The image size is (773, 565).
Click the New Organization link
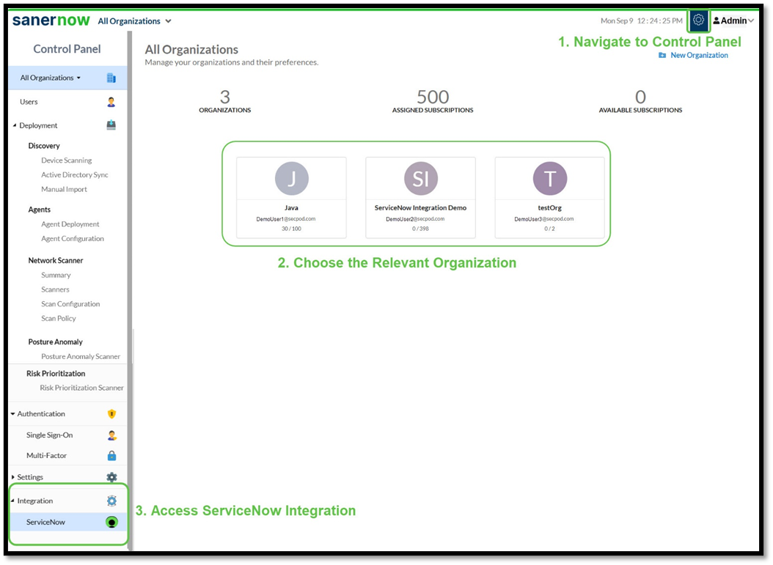pos(699,55)
